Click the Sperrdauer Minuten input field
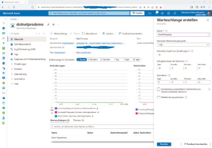Image resolution: width=212 pixels, height=148 pixels. point(190,82)
